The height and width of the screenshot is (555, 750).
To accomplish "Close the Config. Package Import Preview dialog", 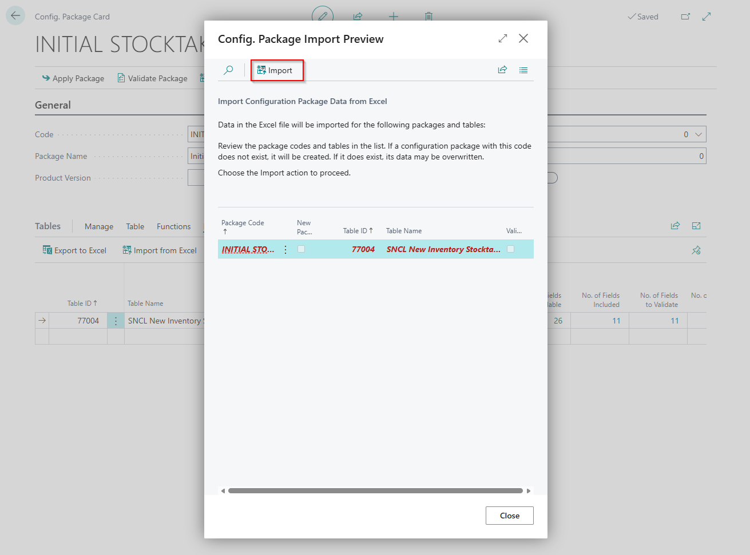I will tap(523, 38).
